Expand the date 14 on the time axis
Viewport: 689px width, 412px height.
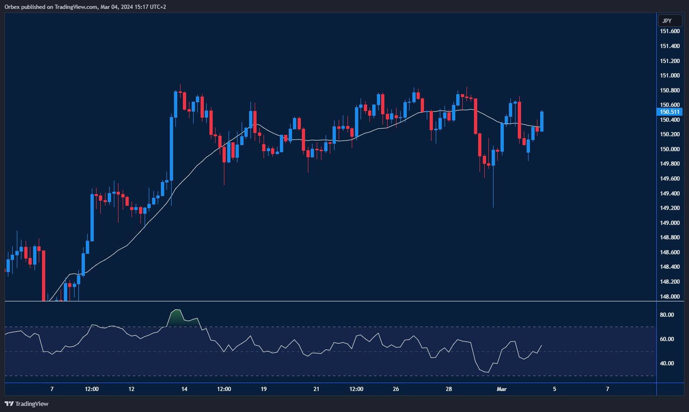(x=184, y=389)
